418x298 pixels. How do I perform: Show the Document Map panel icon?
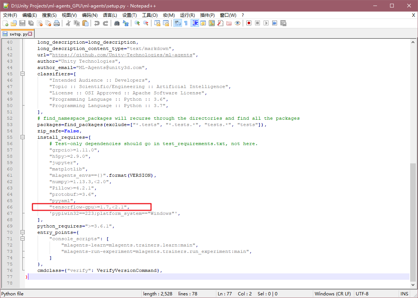(212, 23)
